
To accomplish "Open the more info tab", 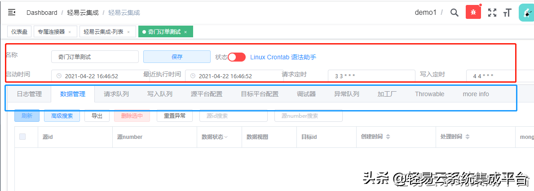I will (476, 94).
